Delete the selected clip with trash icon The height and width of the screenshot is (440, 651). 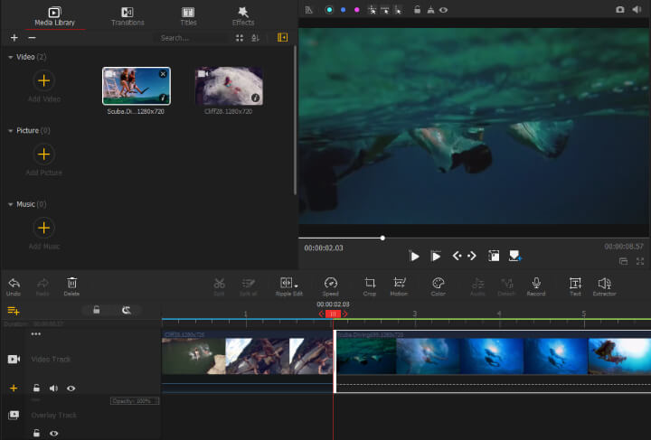coord(72,285)
